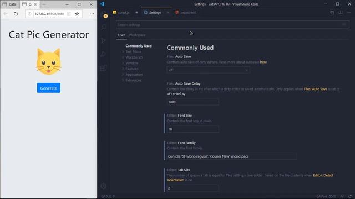Click the Generate button
The height and width of the screenshot is (199, 355).
[49, 88]
